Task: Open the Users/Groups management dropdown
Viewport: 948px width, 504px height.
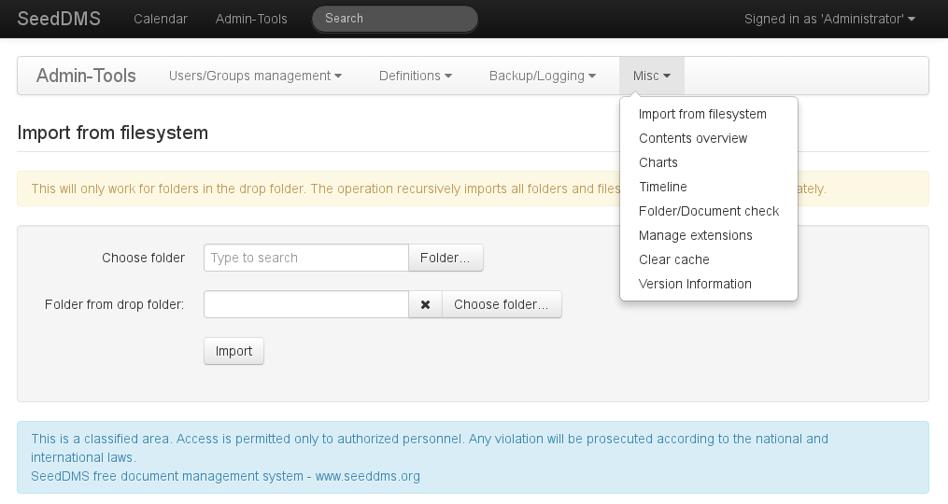Action: point(255,76)
